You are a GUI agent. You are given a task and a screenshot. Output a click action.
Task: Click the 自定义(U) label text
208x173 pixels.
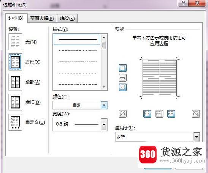pyautogui.click(x=35, y=122)
